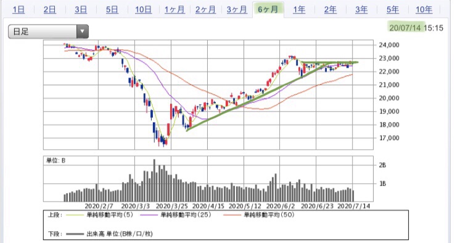Choose the 5日 period tab

[112, 10]
